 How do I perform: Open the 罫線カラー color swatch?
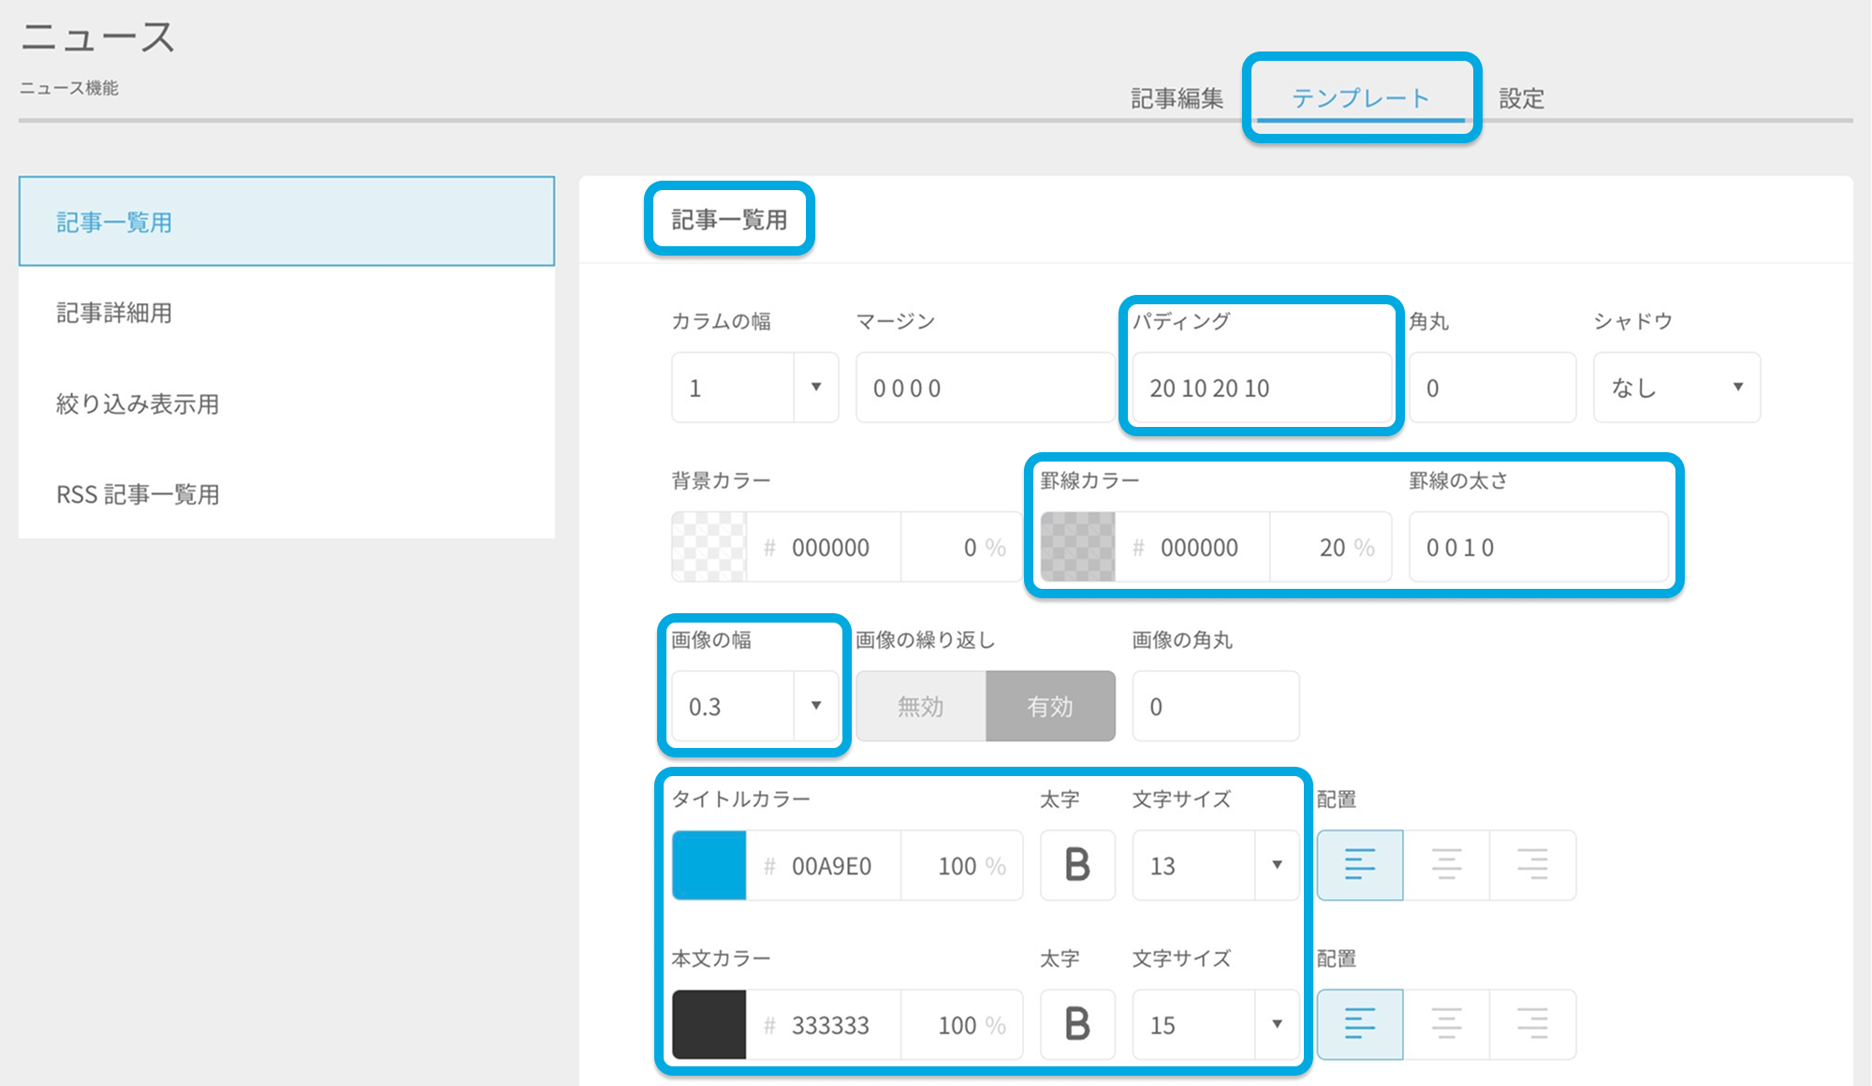click(x=1078, y=547)
